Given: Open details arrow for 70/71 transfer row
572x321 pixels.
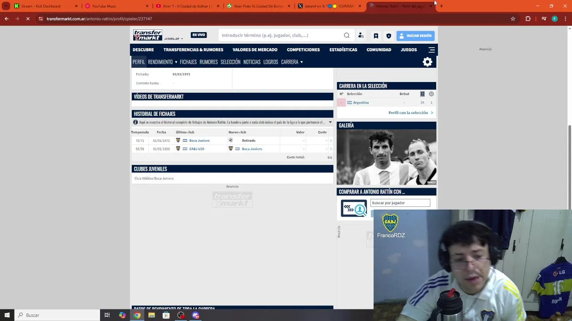Looking at the screenshot, I should (x=331, y=140).
